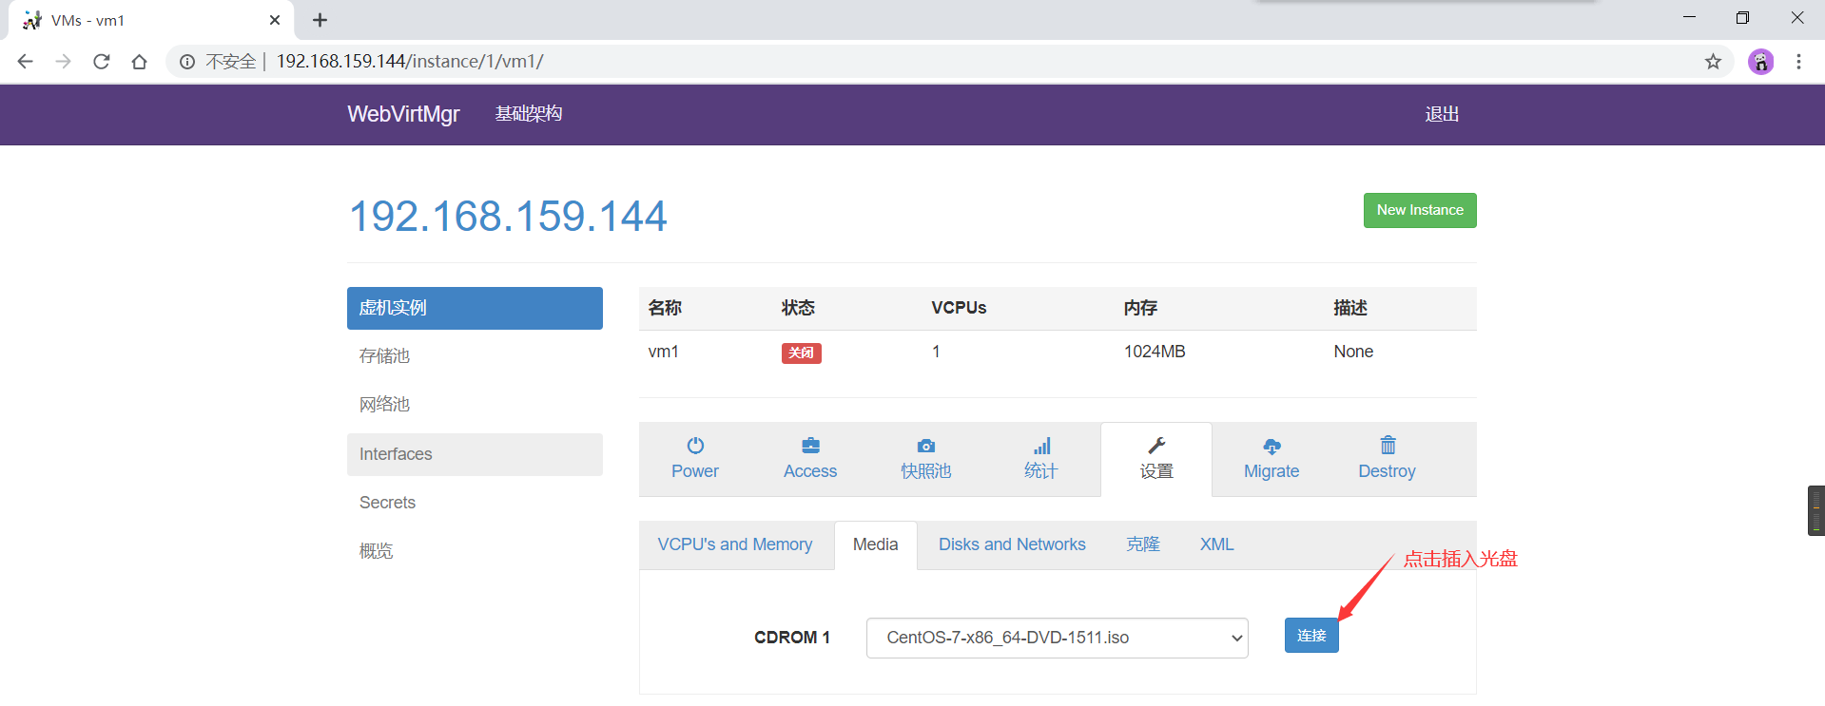Click the 关闭 status badge
1825x706 pixels.
(802, 353)
